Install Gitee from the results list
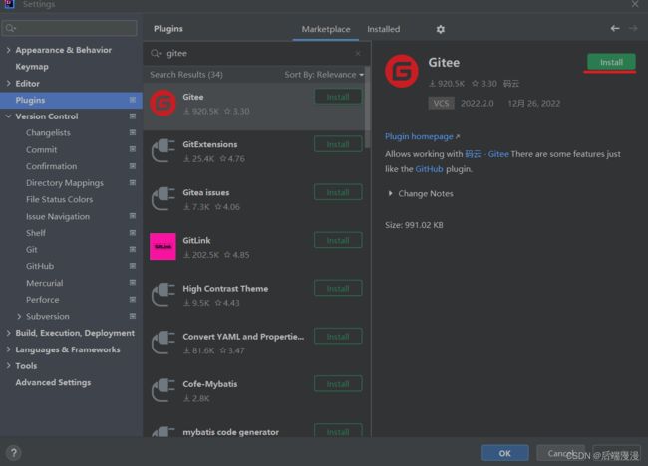Screen dimensions: 648x466 (x=338, y=97)
